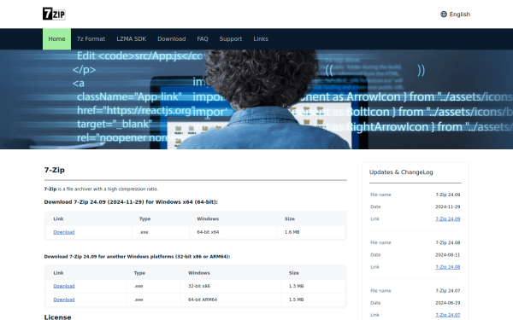Download the 64-bit x64 .exe installer
Image resolution: width=513 pixels, height=320 pixels.
(x=64, y=232)
